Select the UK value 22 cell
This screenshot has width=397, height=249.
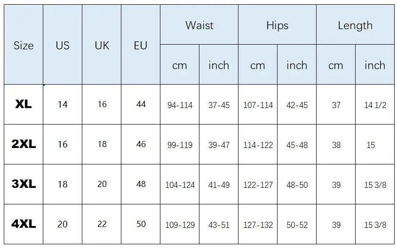tap(102, 224)
